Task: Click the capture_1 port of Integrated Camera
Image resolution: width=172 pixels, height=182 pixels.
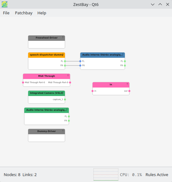Action: tap(65, 99)
